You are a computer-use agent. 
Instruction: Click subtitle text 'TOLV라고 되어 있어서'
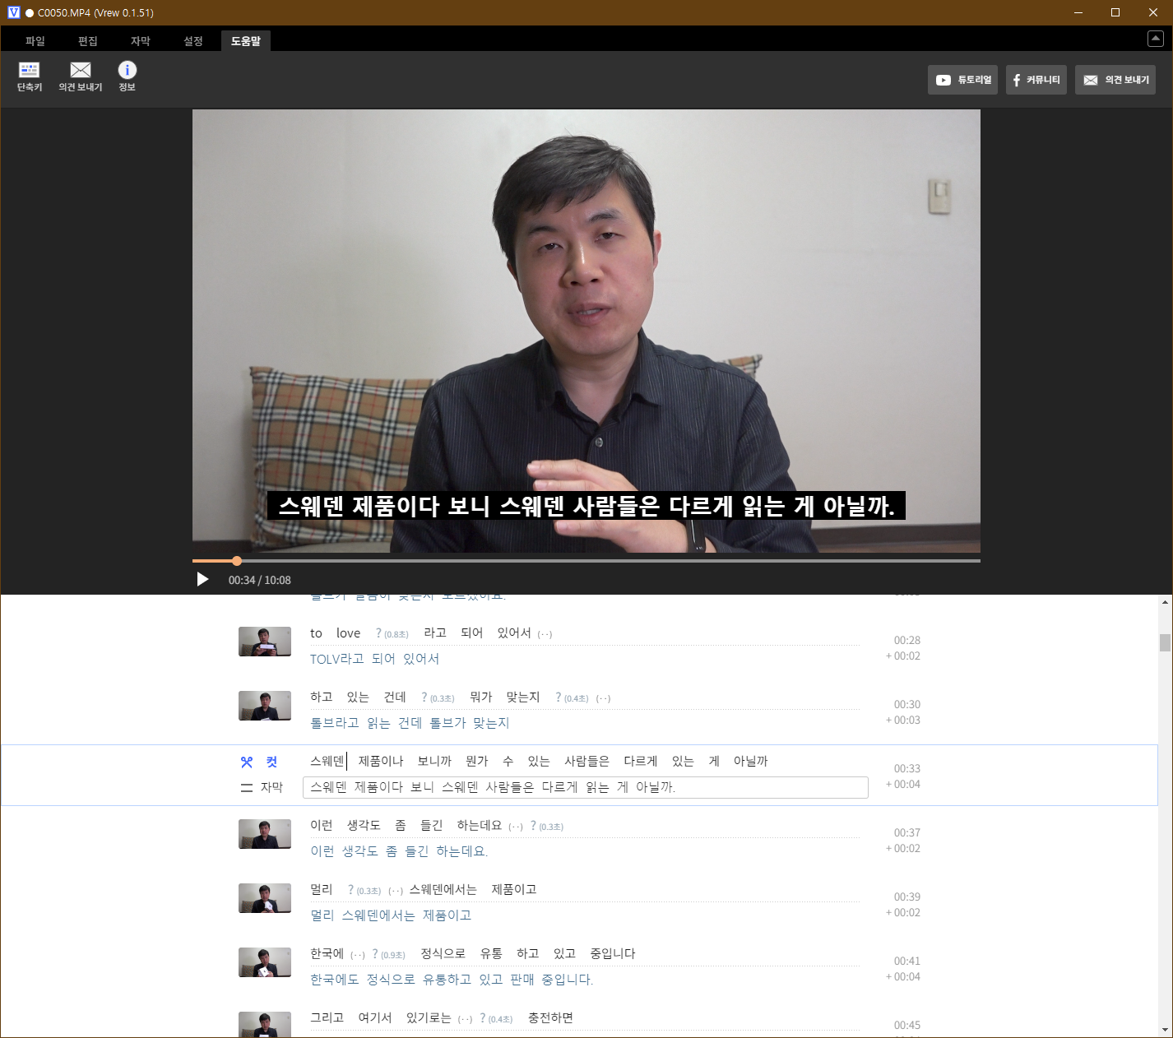pyautogui.click(x=374, y=659)
